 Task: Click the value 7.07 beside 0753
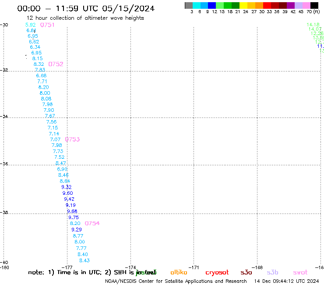pos(55,139)
